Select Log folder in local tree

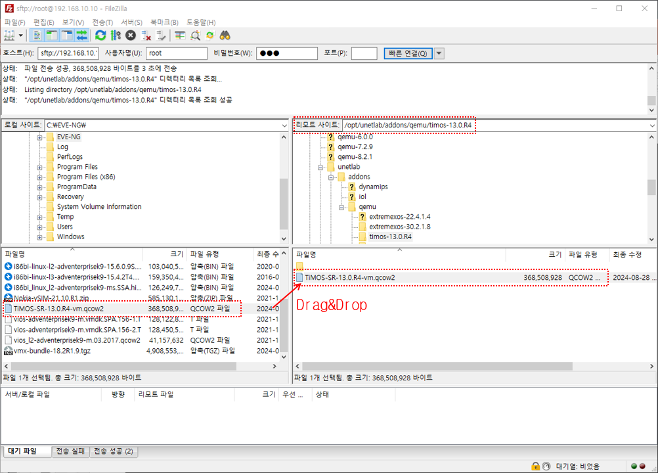tap(62, 147)
